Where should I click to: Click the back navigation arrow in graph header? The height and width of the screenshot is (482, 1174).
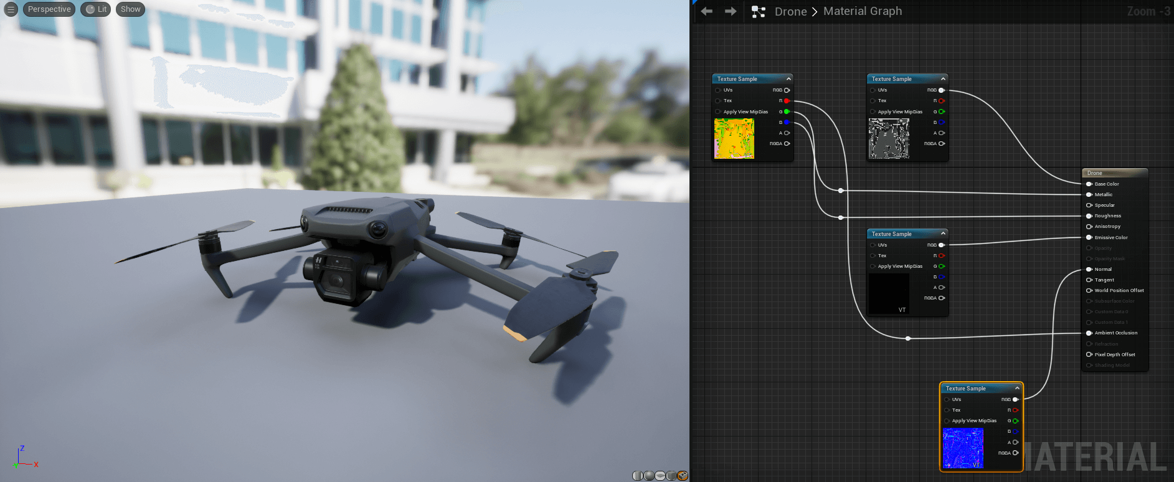[x=706, y=11]
